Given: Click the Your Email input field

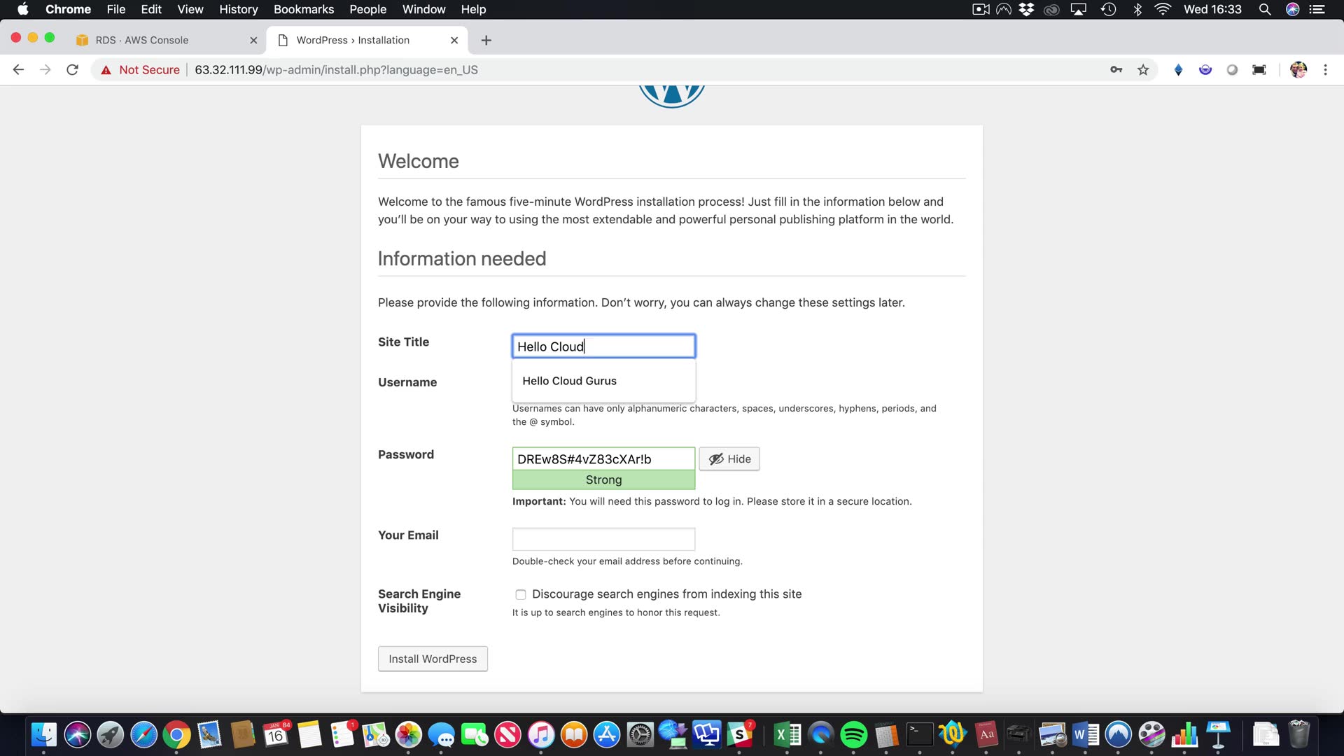Looking at the screenshot, I should pyautogui.click(x=603, y=540).
